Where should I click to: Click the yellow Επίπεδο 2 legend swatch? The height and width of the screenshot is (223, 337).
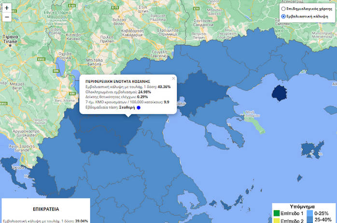(x=277, y=220)
